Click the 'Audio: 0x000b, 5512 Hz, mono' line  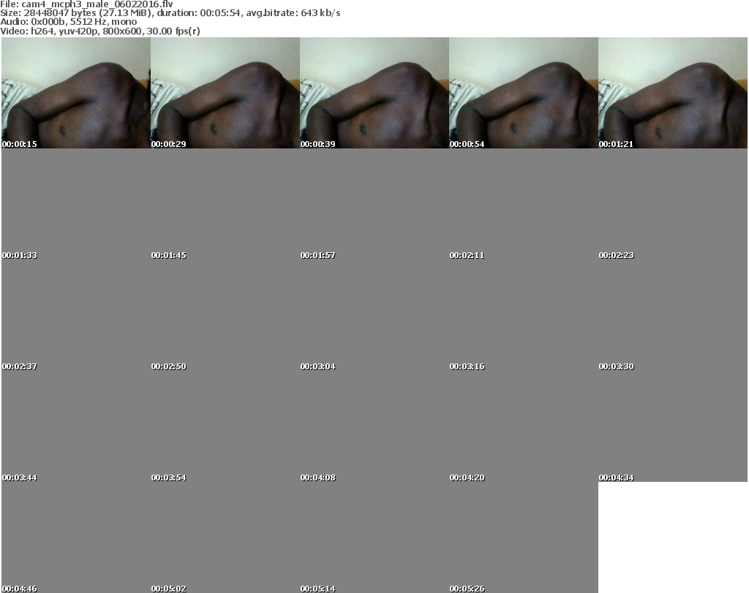pos(68,22)
